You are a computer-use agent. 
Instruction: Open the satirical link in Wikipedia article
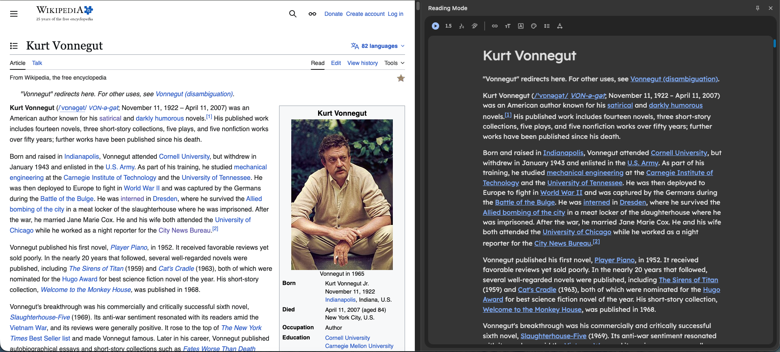click(110, 118)
